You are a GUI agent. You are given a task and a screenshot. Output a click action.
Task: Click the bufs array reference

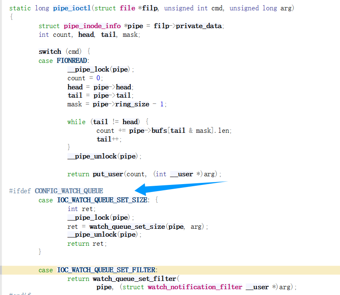159,131
